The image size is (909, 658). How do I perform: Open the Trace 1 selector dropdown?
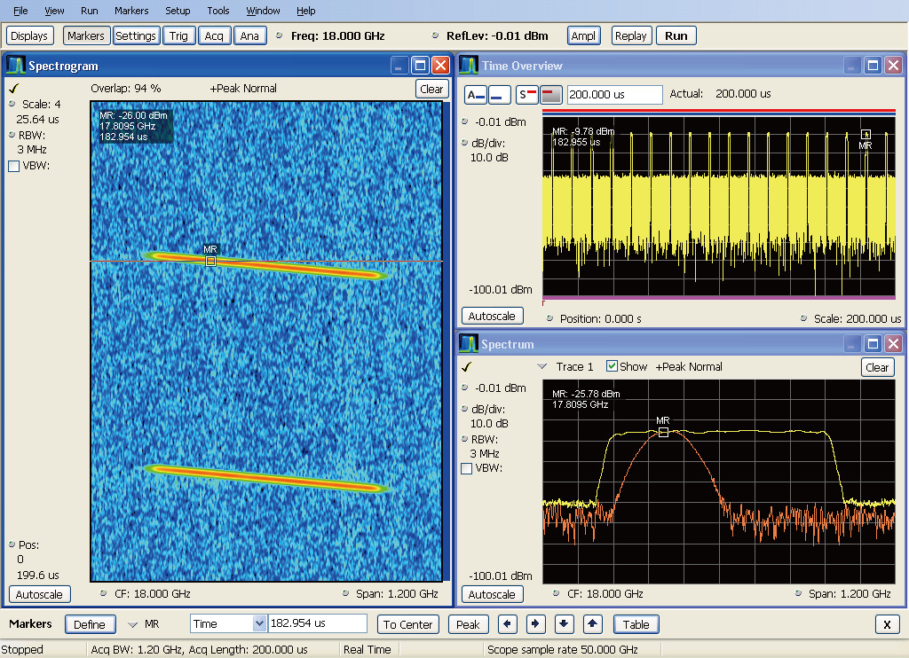pos(542,366)
